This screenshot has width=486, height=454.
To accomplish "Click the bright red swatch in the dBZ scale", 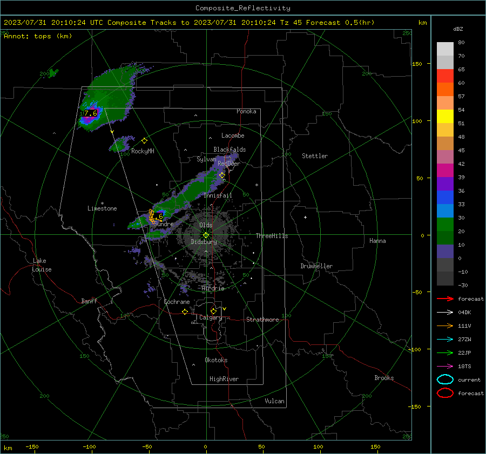I will click(x=445, y=76).
